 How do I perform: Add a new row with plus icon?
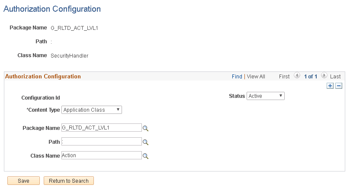(331, 86)
